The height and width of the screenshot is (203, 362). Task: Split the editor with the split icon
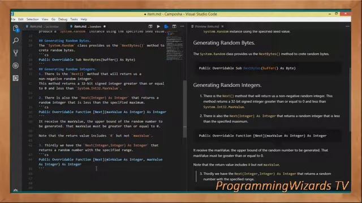pos(174,27)
